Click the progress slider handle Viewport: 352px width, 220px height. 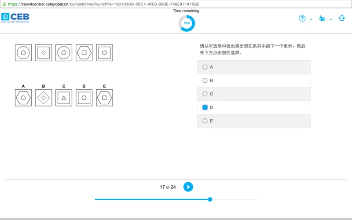click(x=210, y=199)
